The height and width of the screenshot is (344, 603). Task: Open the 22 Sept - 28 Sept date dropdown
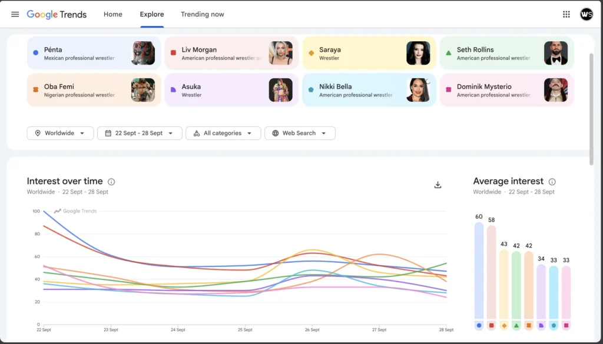(x=140, y=133)
